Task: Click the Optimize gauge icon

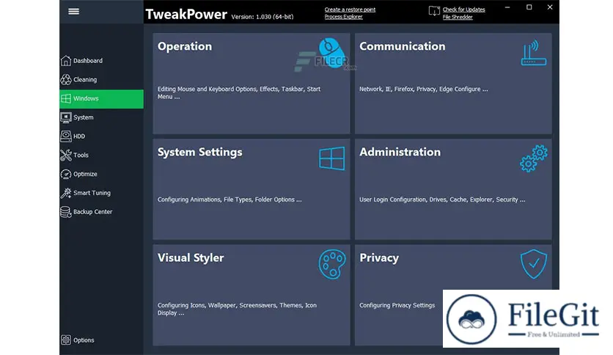Action: click(x=66, y=174)
